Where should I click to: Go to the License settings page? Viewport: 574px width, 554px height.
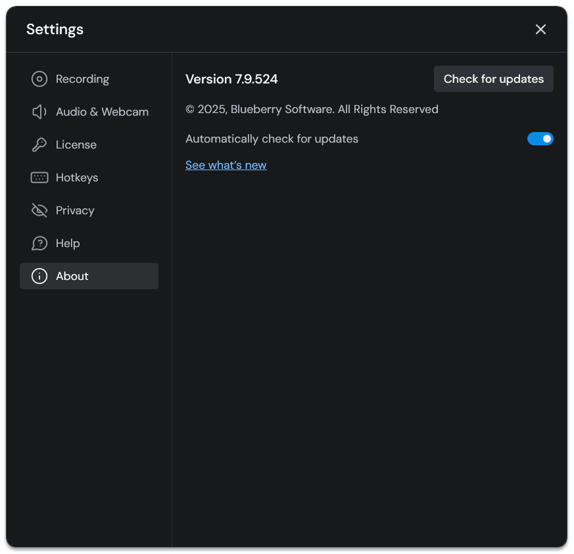coord(76,145)
